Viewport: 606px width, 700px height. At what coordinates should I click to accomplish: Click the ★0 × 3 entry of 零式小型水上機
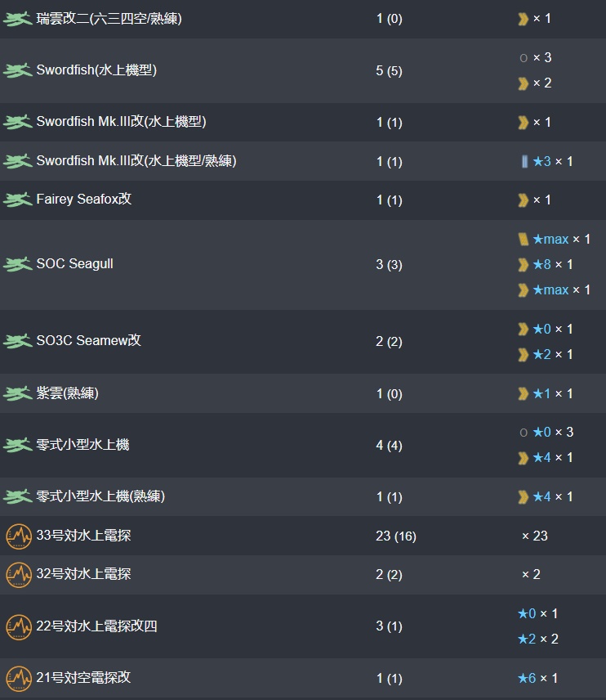click(x=553, y=432)
